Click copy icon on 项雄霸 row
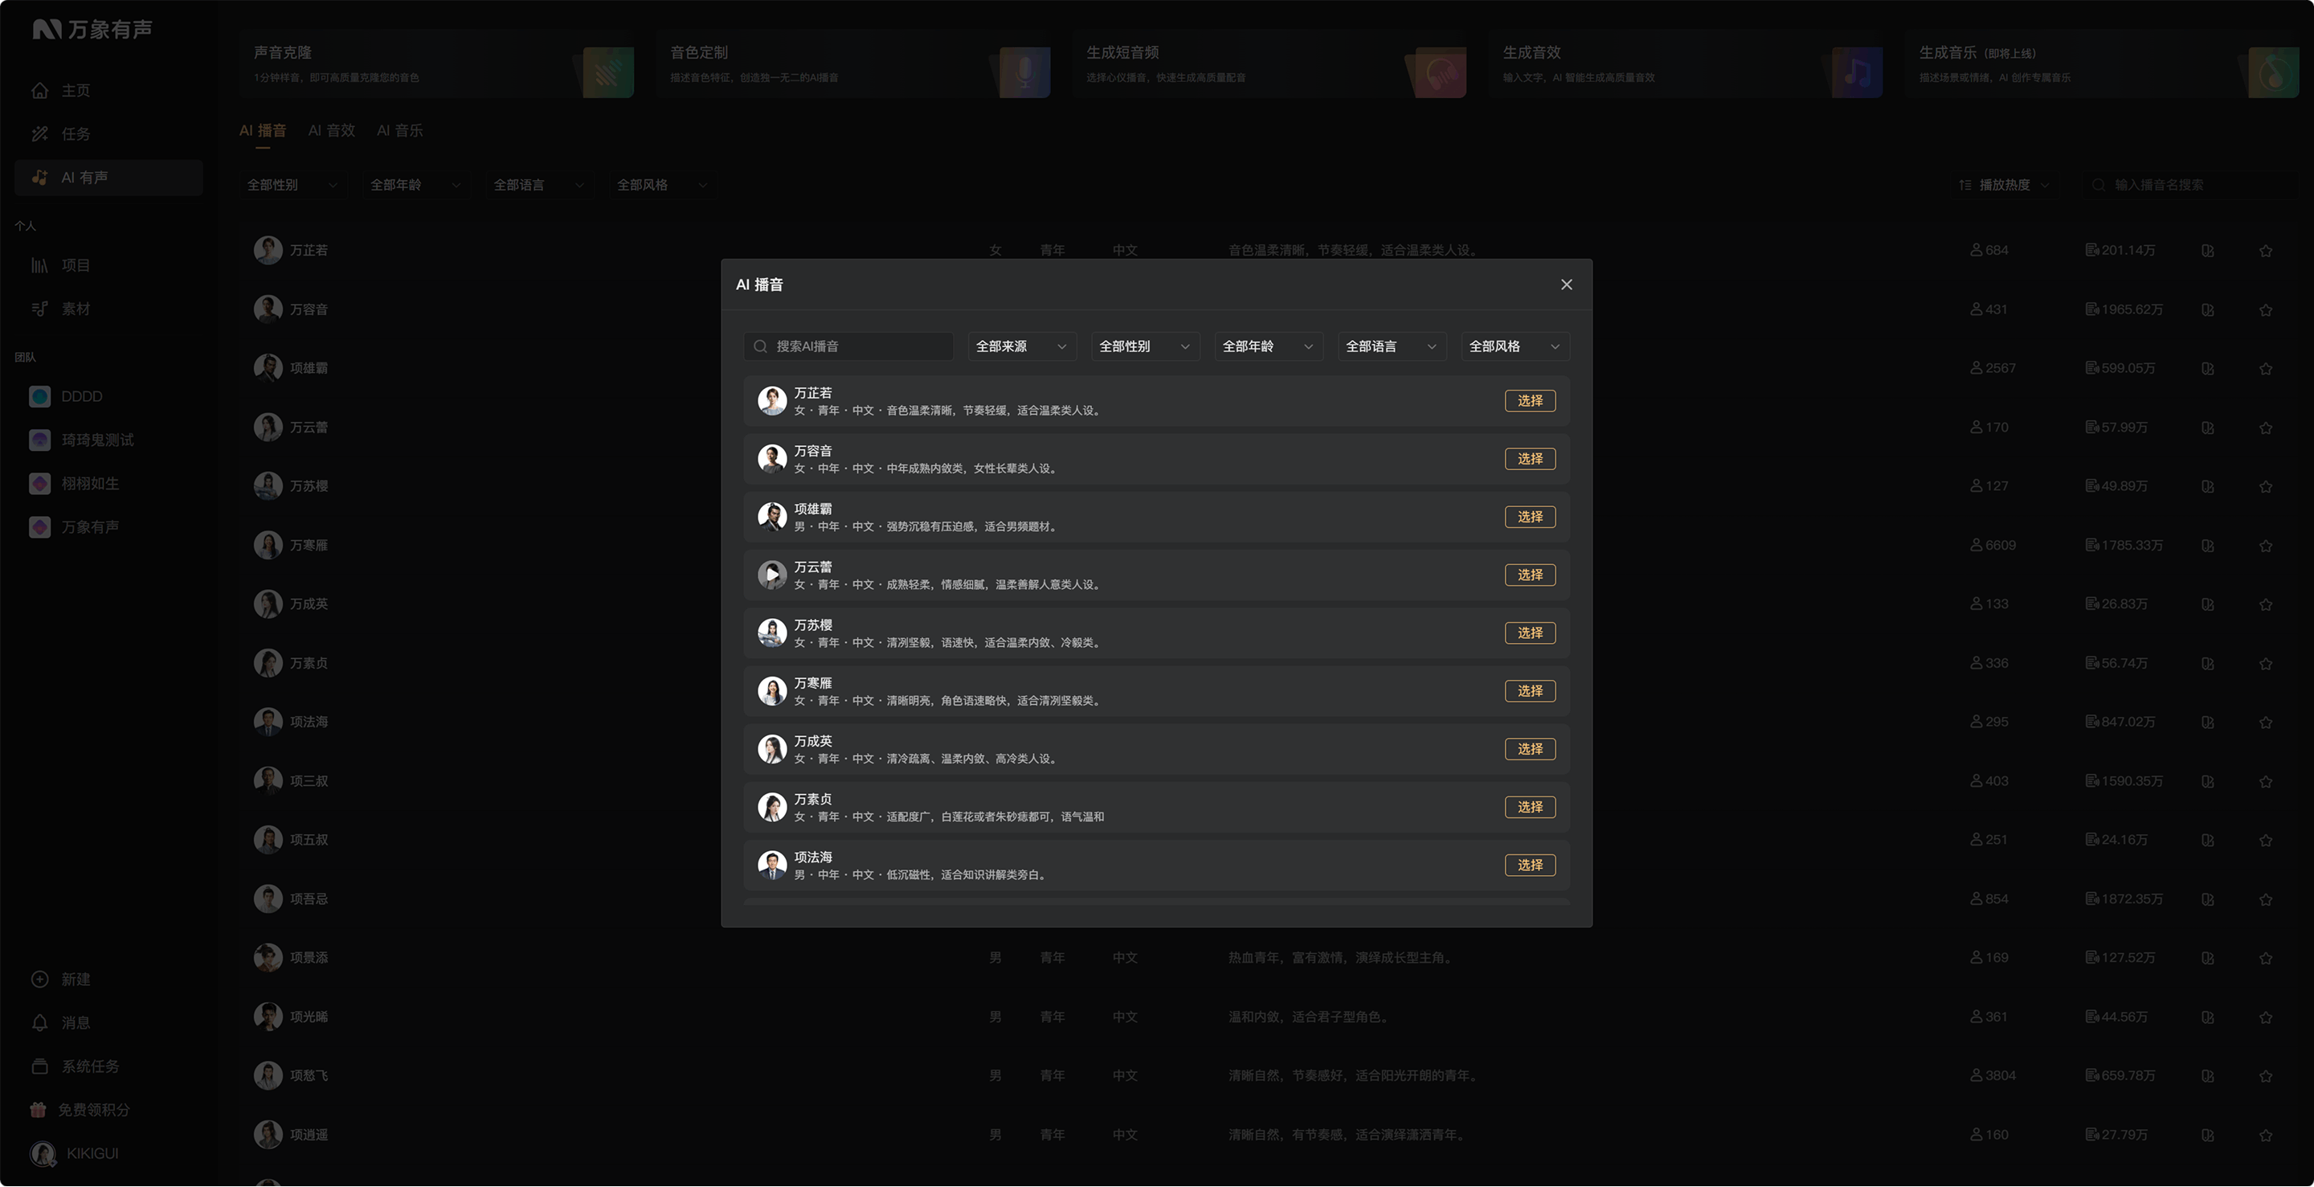This screenshot has width=2314, height=1187. [x=2208, y=368]
